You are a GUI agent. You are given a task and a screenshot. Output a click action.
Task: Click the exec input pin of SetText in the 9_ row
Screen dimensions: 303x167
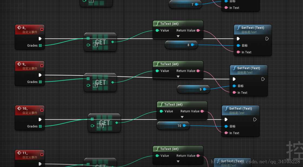point(234,79)
